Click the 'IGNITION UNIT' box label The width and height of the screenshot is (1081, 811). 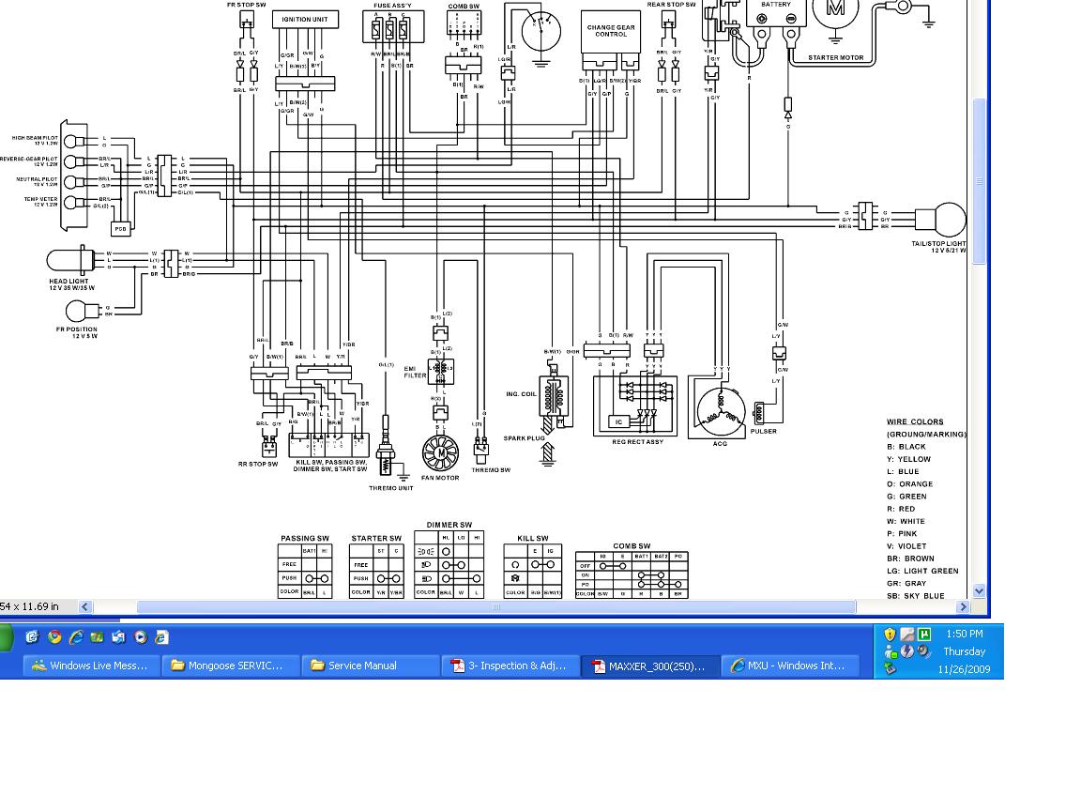click(305, 20)
